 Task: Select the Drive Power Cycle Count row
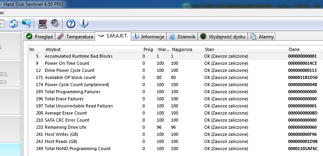point(176,70)
